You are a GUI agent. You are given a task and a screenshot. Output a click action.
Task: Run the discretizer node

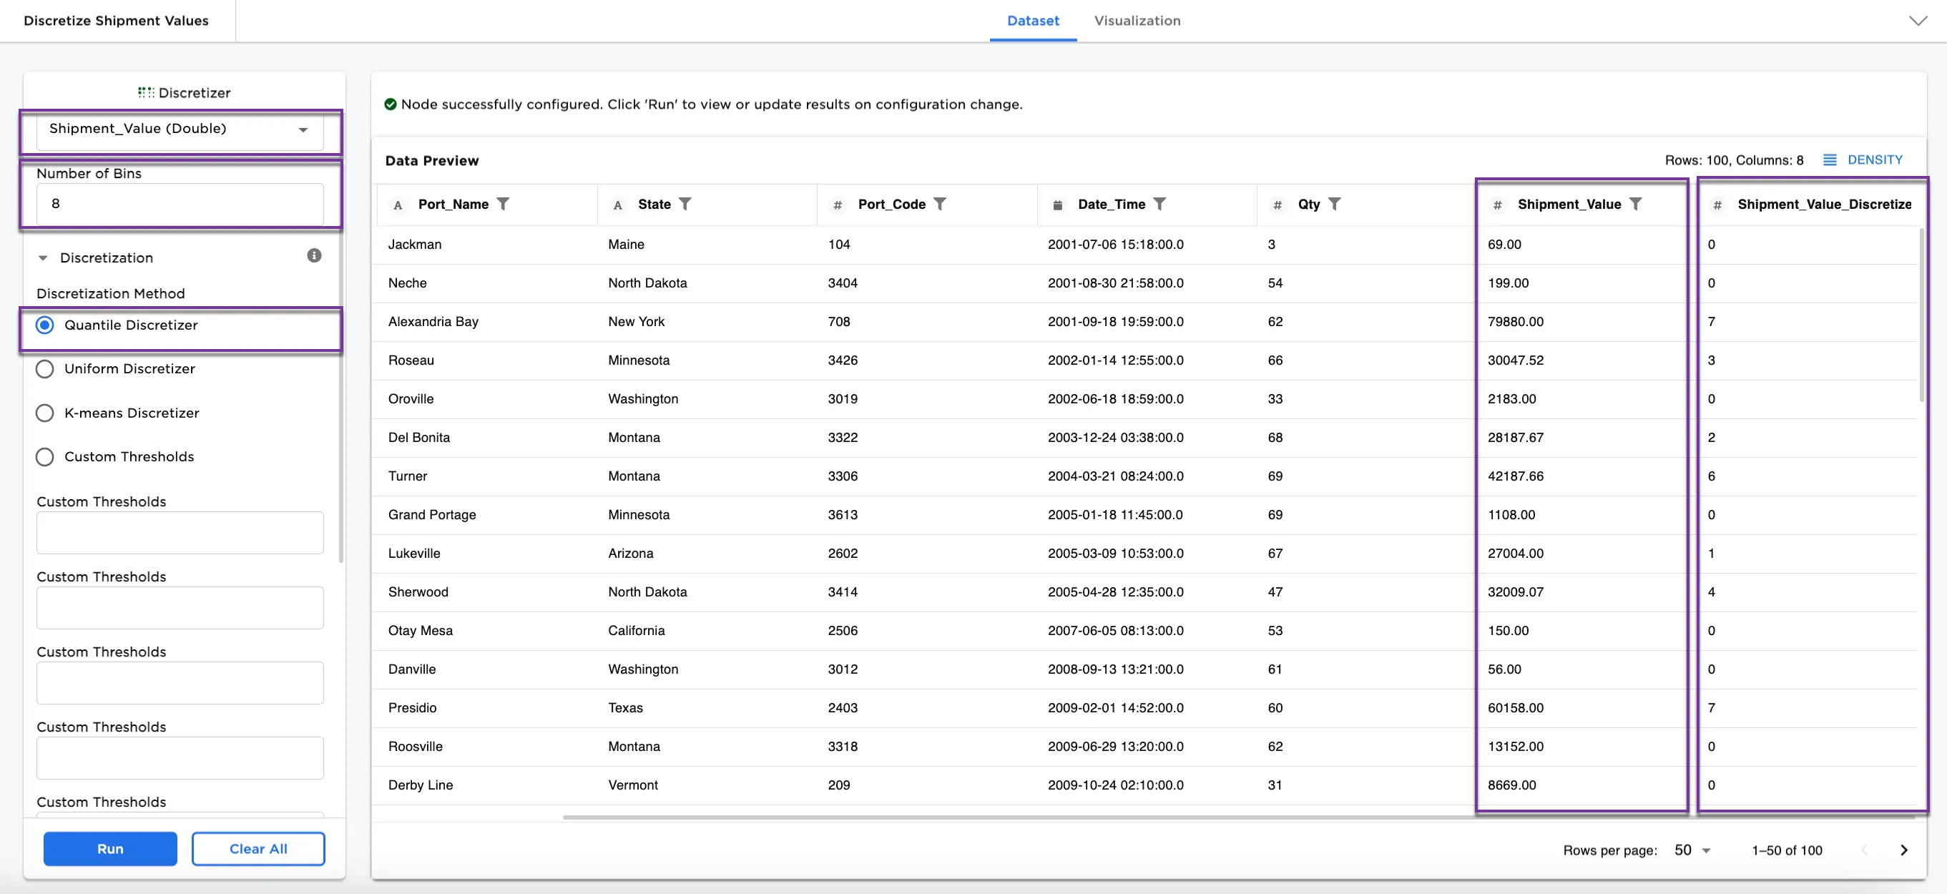click(109, 848)
